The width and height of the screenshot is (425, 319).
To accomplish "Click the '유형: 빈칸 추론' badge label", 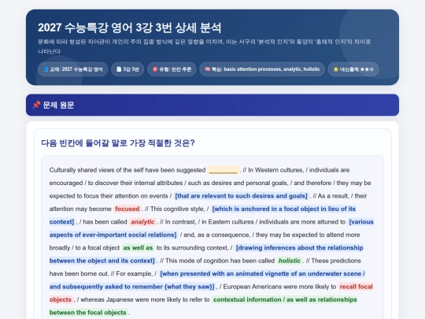I will click(175, 69).
